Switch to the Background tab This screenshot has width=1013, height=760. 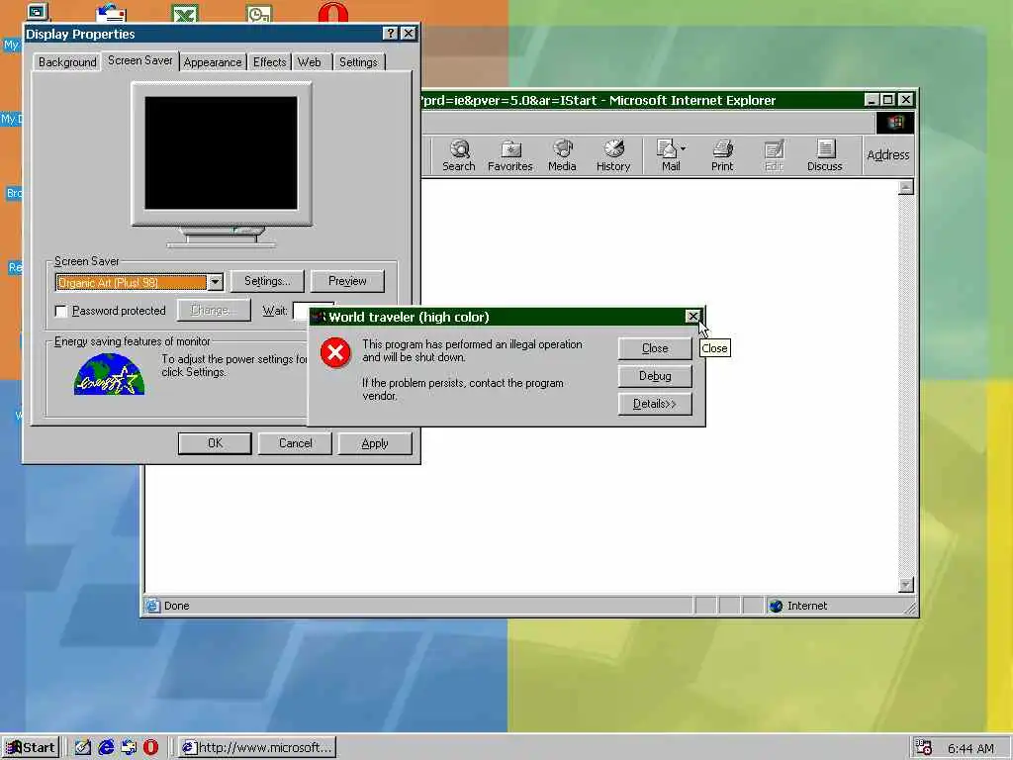67,62
